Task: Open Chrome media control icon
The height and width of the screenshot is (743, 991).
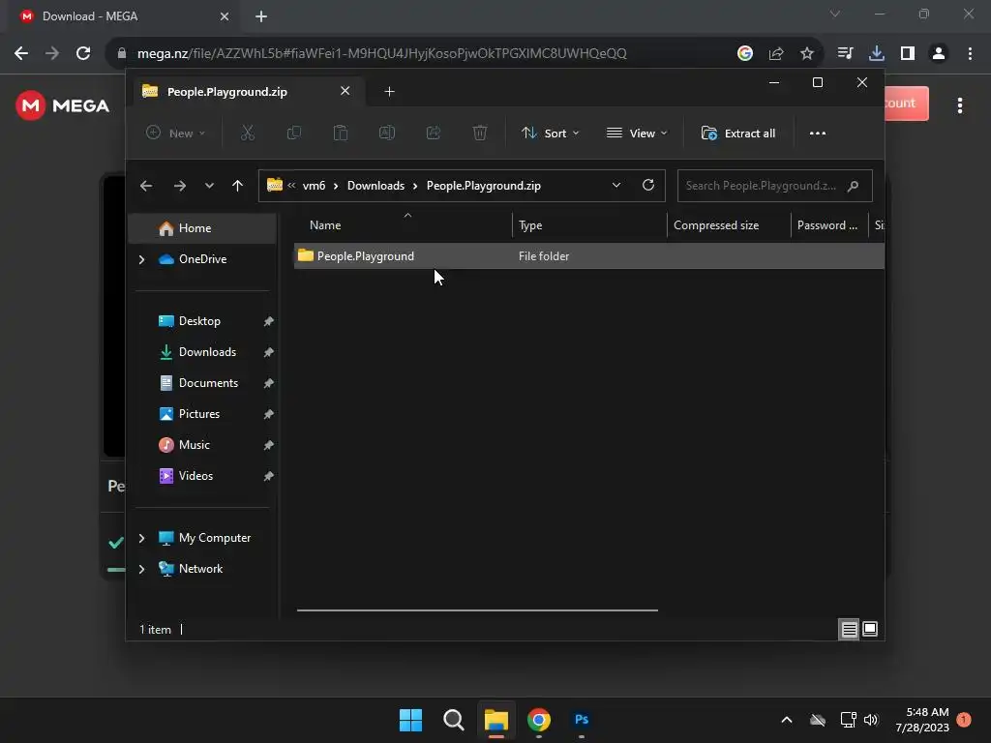Action: (x=845, y=53)
